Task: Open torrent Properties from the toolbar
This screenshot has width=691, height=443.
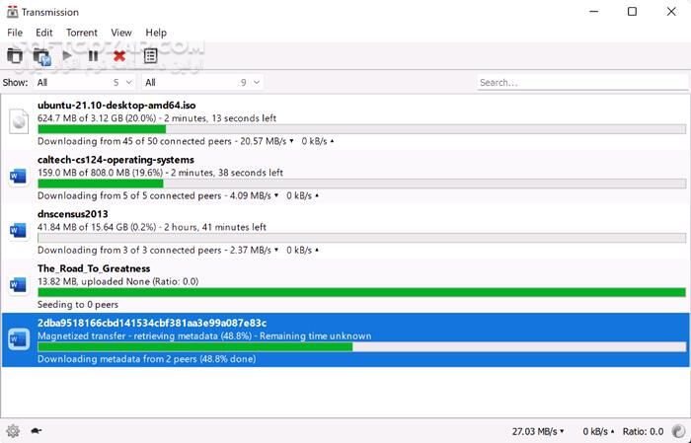Action: (151, 56)
